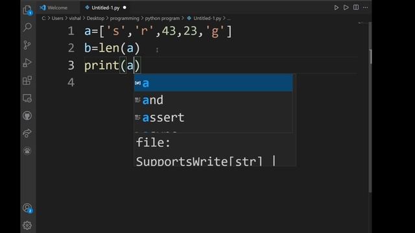Open the Remote Explorer view
This screenshot has height=233, width=415.
click(27, 98)
